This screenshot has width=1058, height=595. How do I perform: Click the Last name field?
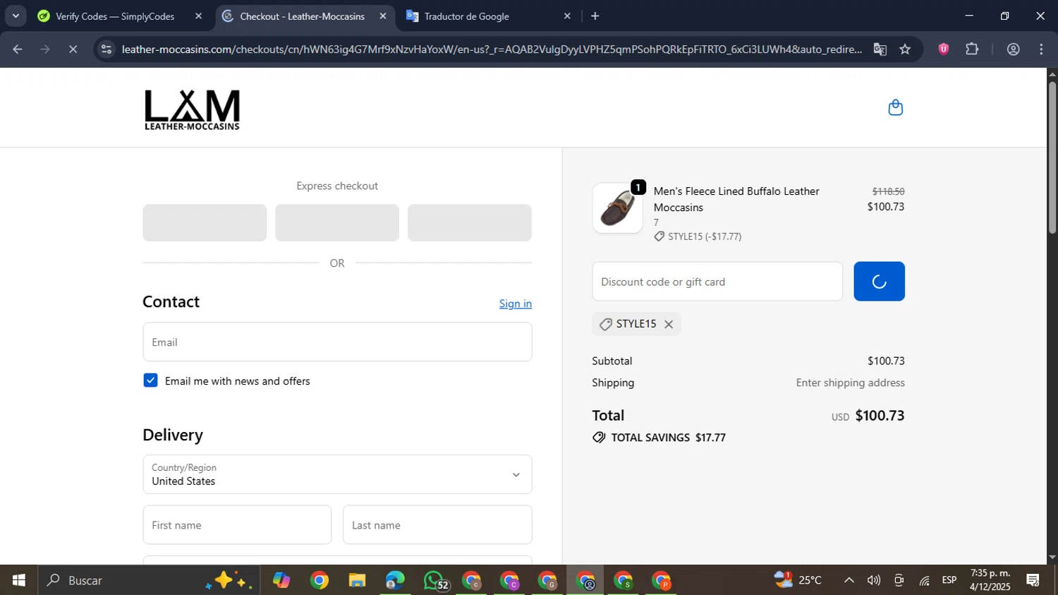pyautogui.click(x=437, y=525)
